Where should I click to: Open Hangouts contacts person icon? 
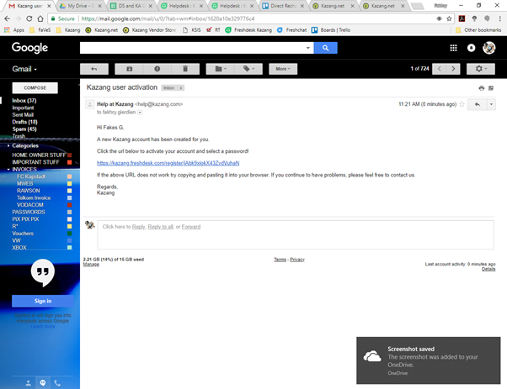(28, 383)
